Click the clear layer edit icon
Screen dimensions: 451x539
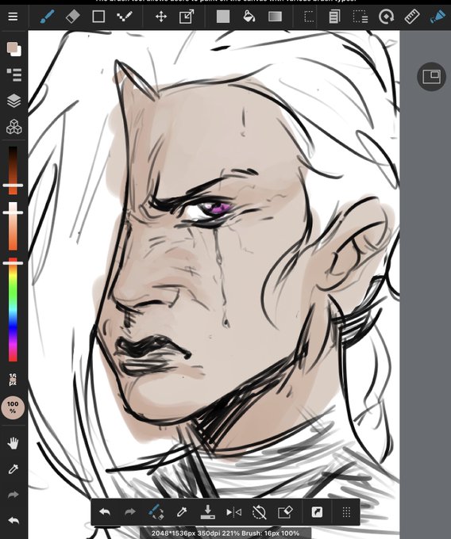point(285,512)
